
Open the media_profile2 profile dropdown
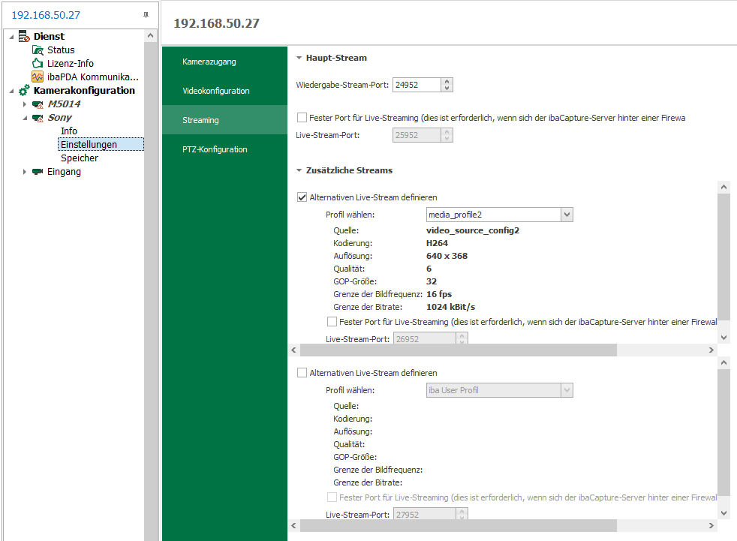point(567,215)
